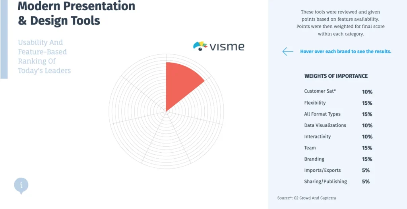Click the Customer Sat* weight label
This screenshot has height=209, width=407.
pos(320,91)
